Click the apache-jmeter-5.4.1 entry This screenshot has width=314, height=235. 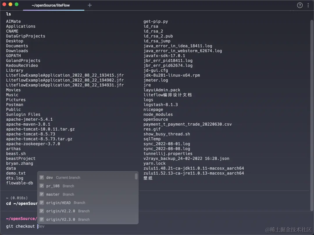coord(29,119)
